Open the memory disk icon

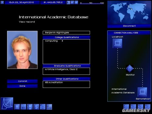point(23,107)
